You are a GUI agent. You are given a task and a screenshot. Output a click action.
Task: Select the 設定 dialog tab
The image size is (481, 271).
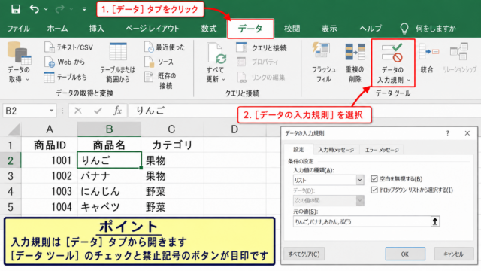(298, 149)
